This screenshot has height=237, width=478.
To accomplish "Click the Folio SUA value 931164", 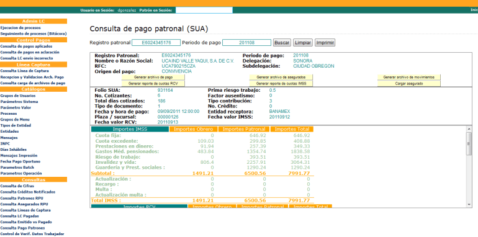I will point(165,91).
